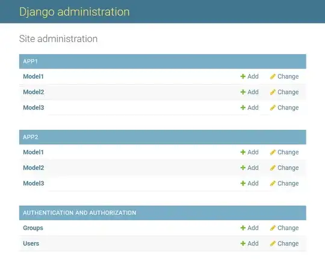
Task: Click the pencil icon for APP2 Model3
Action: pos(273,183)
